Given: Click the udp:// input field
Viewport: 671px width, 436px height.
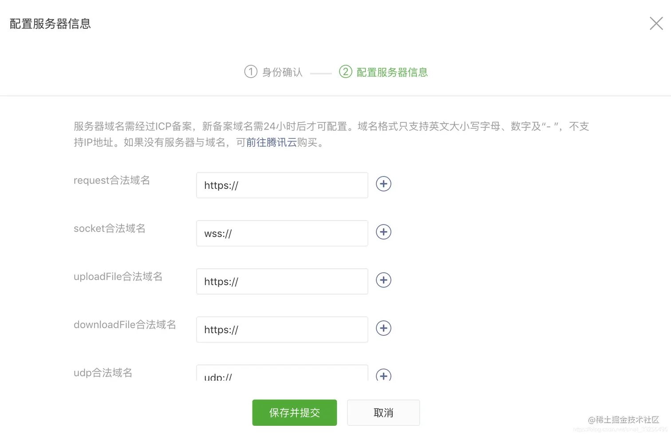Looking at the screenshot, I should (282, 374).
